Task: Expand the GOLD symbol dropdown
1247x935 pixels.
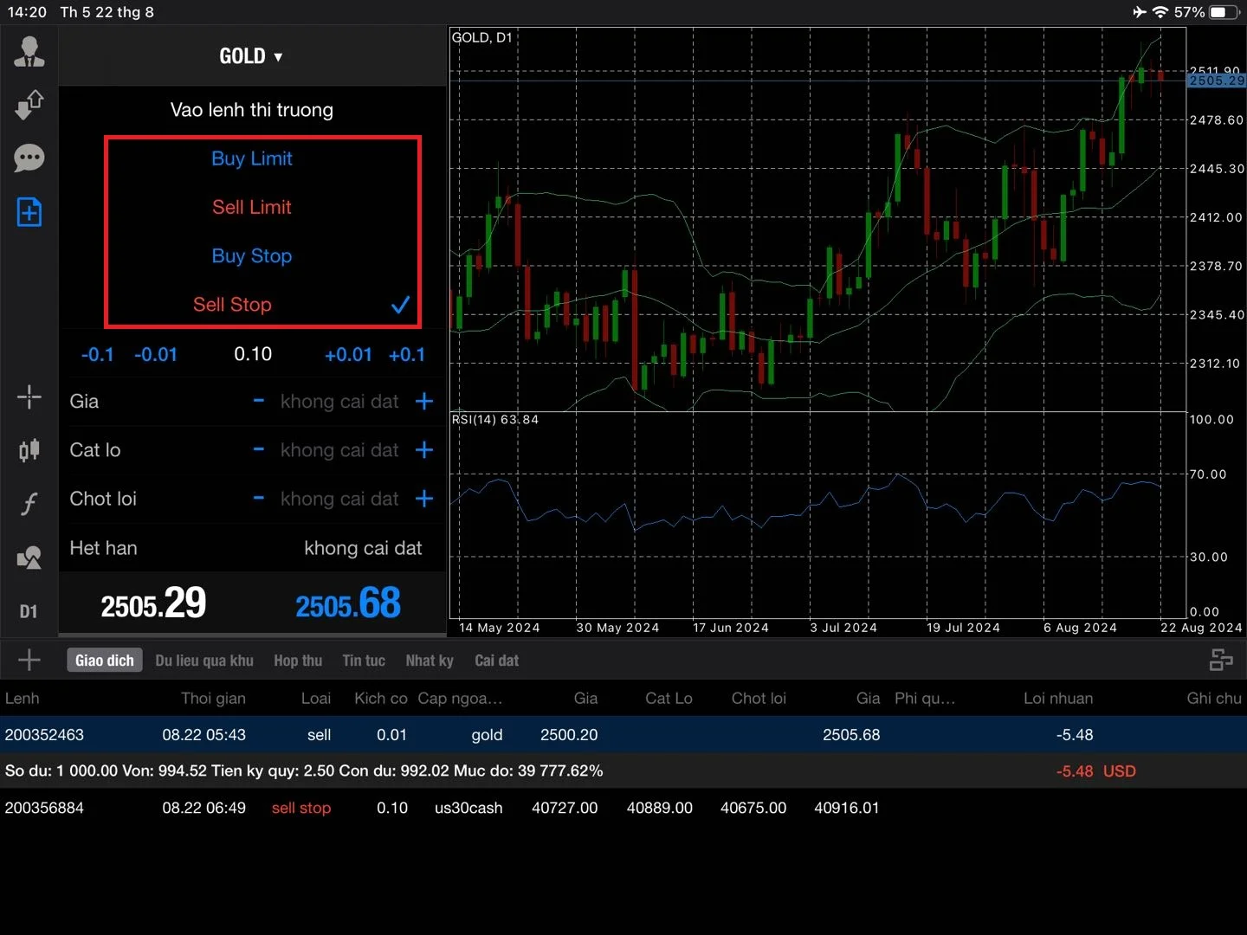Action: (x=251, y=56)
